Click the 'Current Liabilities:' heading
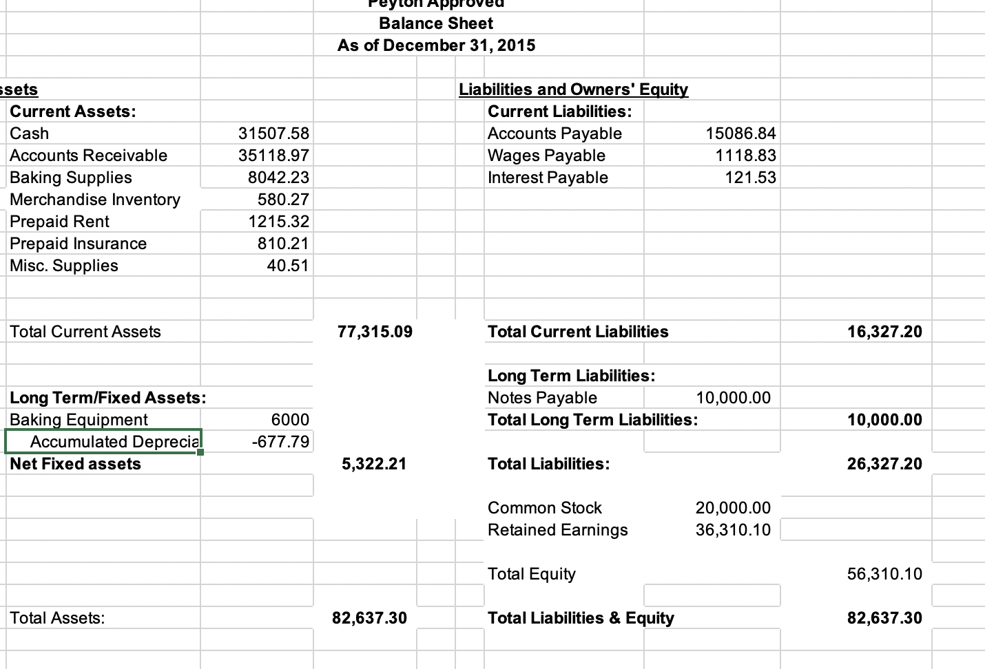The image size is (985, 669). (x=560, y=111)
